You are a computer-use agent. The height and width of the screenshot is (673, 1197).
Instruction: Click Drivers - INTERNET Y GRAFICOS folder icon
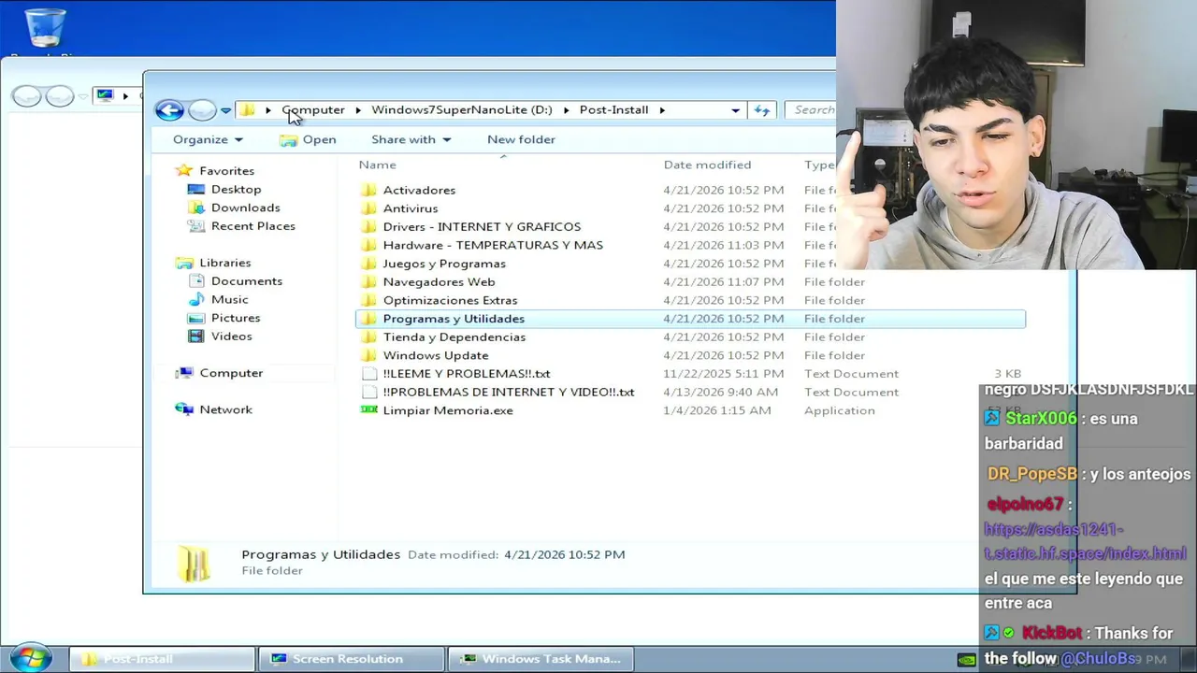(x=368, y=226)
